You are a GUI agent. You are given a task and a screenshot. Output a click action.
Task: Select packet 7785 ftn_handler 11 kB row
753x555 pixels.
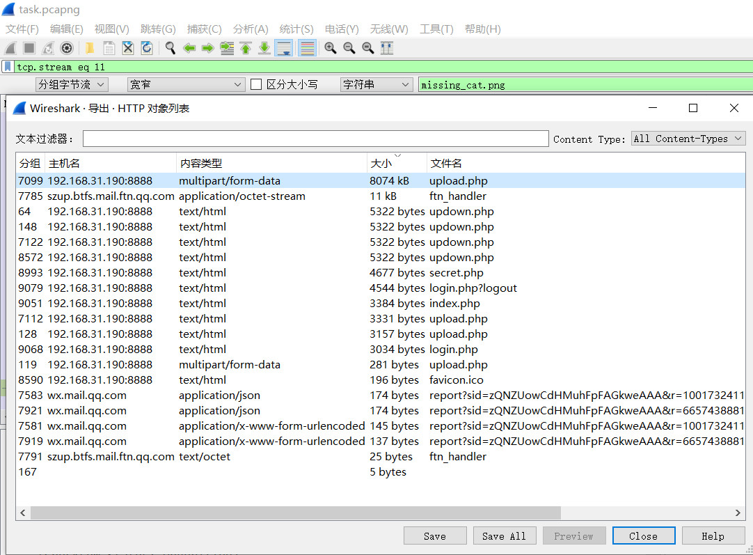381,196
